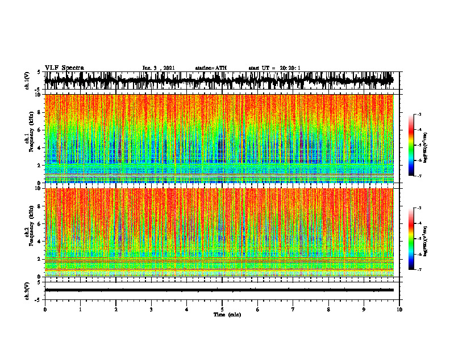Click the ch.2 spectrogram panel

[219, 232]
